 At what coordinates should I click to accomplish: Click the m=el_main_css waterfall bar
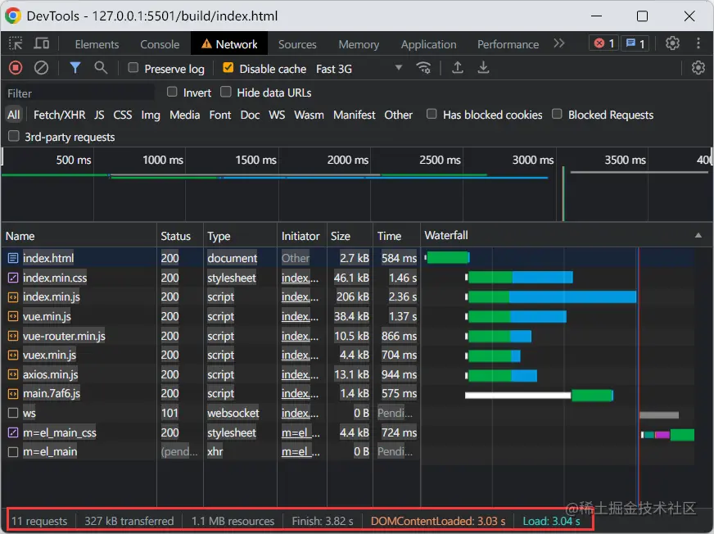668,435
